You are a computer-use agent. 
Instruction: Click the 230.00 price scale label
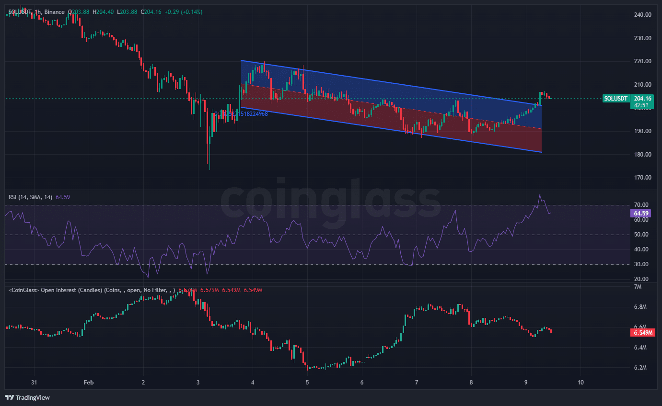click(x=642, y=38)
